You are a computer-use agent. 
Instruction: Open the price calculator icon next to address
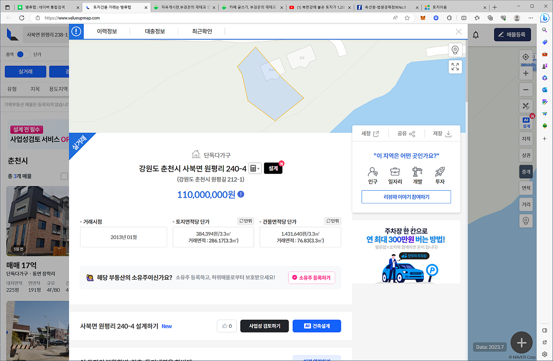tap(255, 169)
